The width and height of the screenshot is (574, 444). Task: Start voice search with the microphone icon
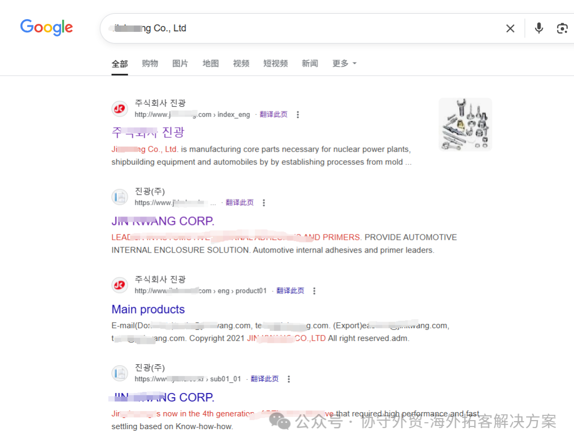538,28
